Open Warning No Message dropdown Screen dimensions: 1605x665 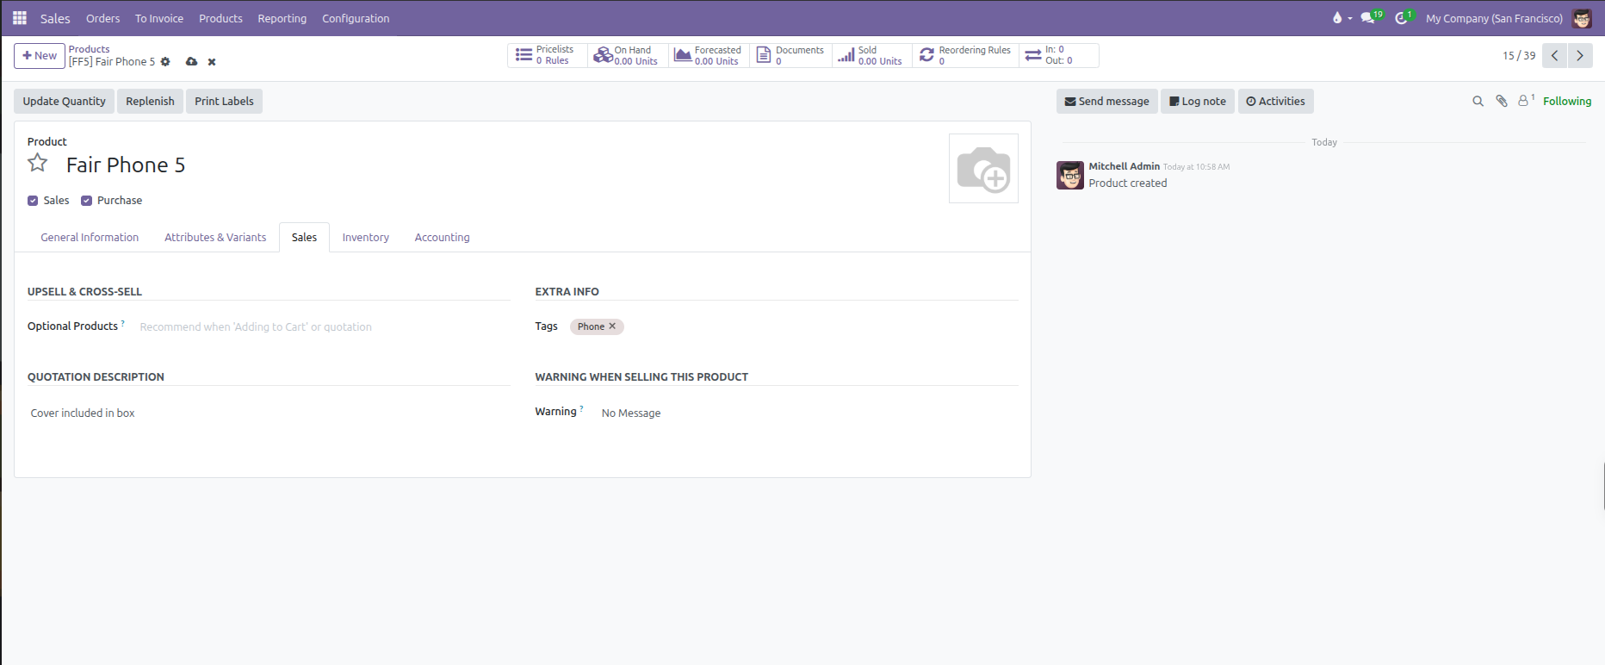[809, 413]
